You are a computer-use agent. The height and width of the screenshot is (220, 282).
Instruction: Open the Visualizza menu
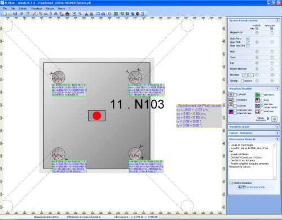[x=37, y=8]
